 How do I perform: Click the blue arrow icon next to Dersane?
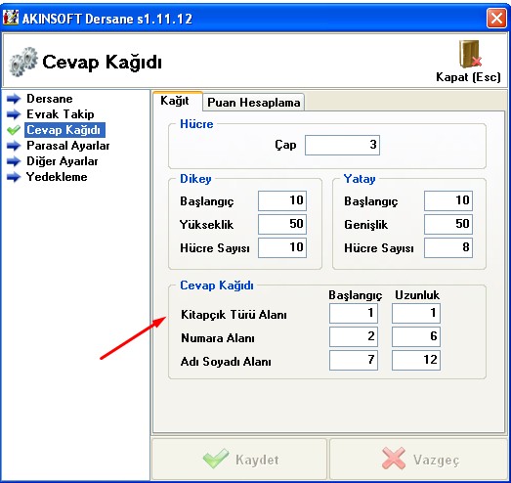pos(14,99)
